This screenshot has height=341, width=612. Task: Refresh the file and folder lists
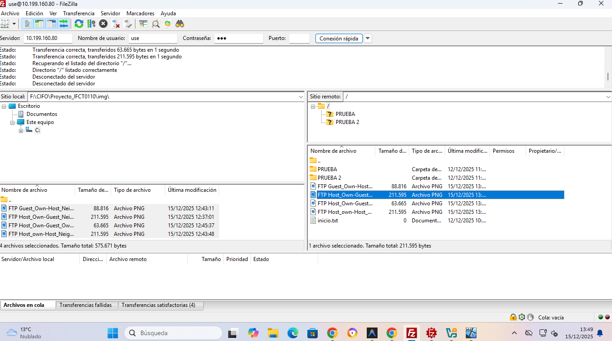click(79, 24)
